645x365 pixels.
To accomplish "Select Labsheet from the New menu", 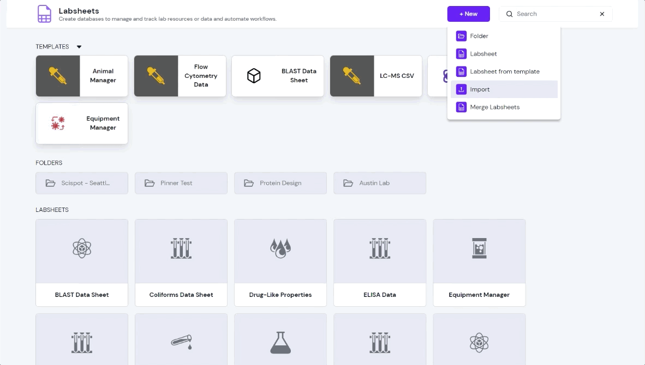I will [x=504, y=54].
